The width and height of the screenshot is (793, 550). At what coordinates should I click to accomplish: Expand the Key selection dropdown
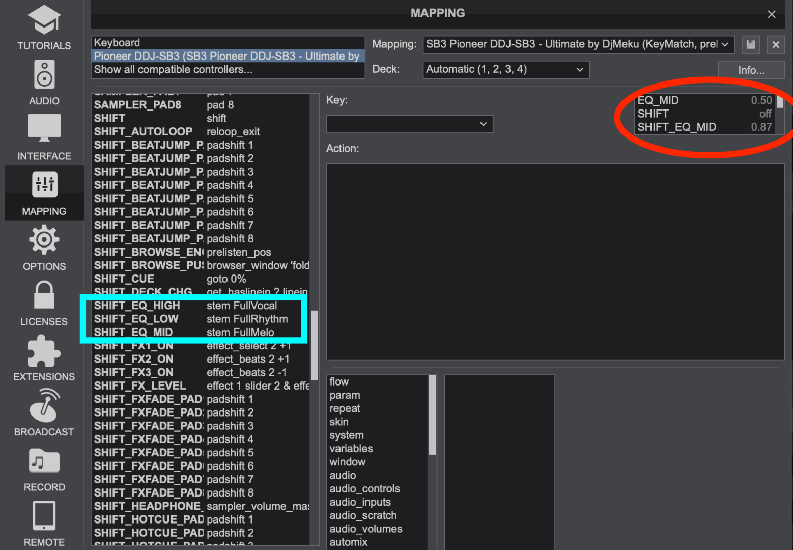coord(409,124)
